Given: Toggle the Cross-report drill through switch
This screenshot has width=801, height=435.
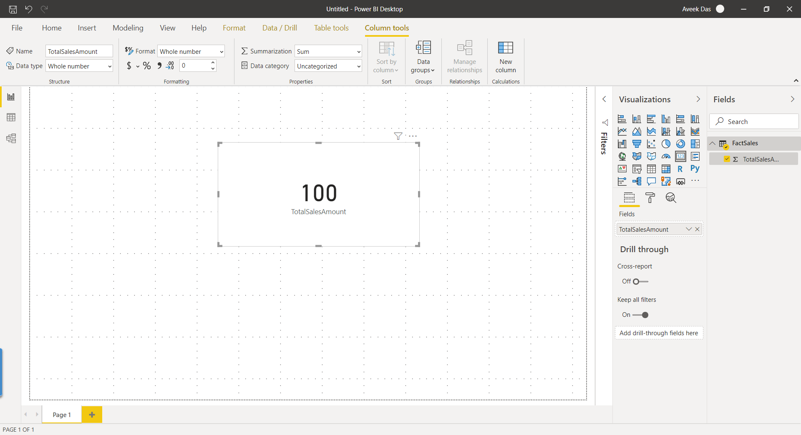Looking at the screenshot, I should [x=640, y=282].
